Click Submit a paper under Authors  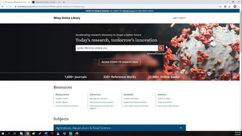(164, 99)
